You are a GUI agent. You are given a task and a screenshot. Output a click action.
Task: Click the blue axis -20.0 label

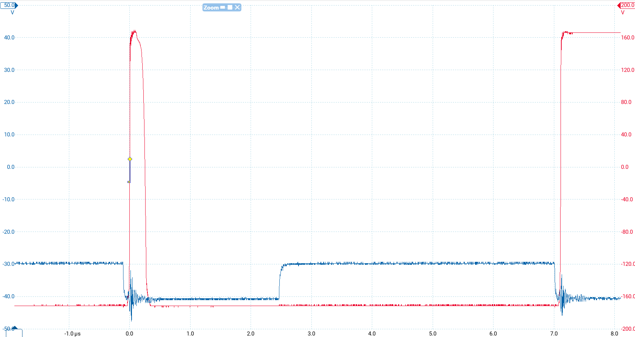pyautogui.click(x=8, y=232)
